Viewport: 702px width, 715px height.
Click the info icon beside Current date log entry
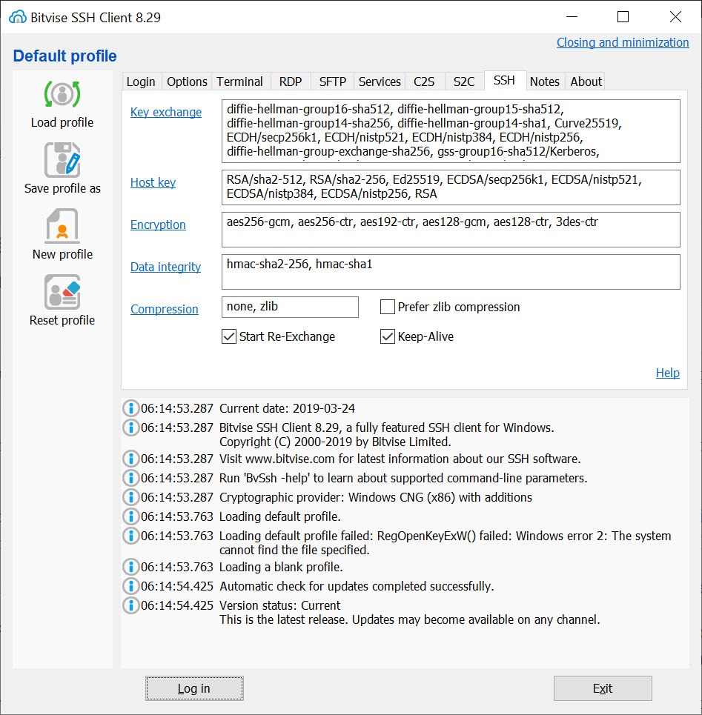coord(131,408)
